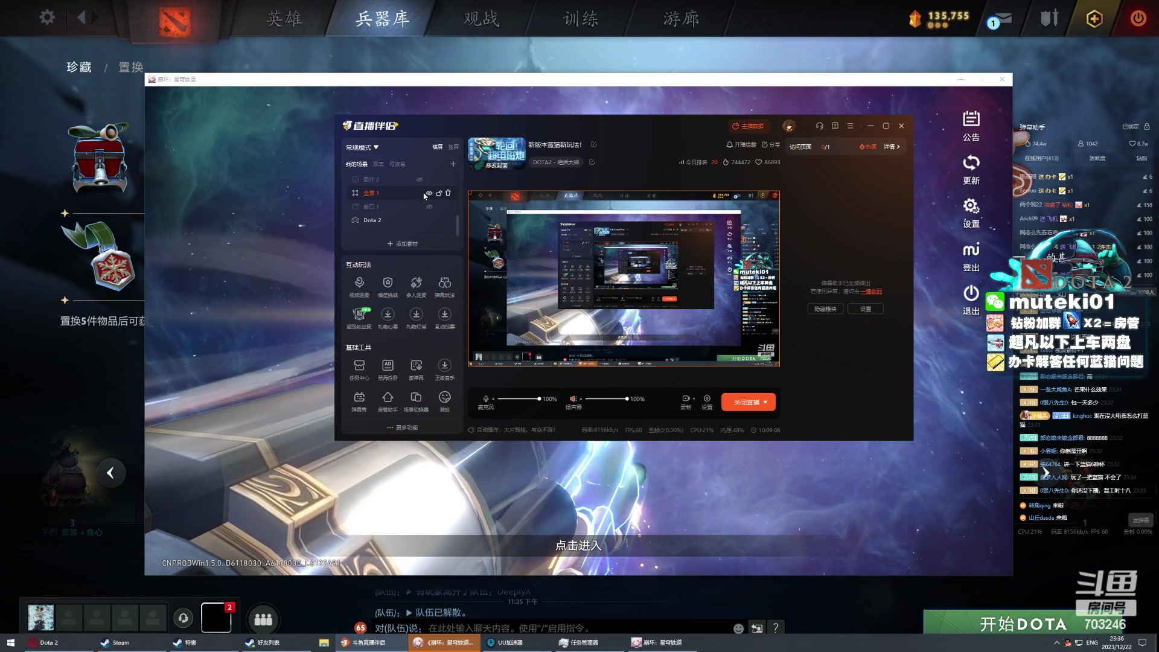This screenshot has width=1159, height=652.
Task: Delete the 全屏 1 source with trash icon
Action: 448,193
